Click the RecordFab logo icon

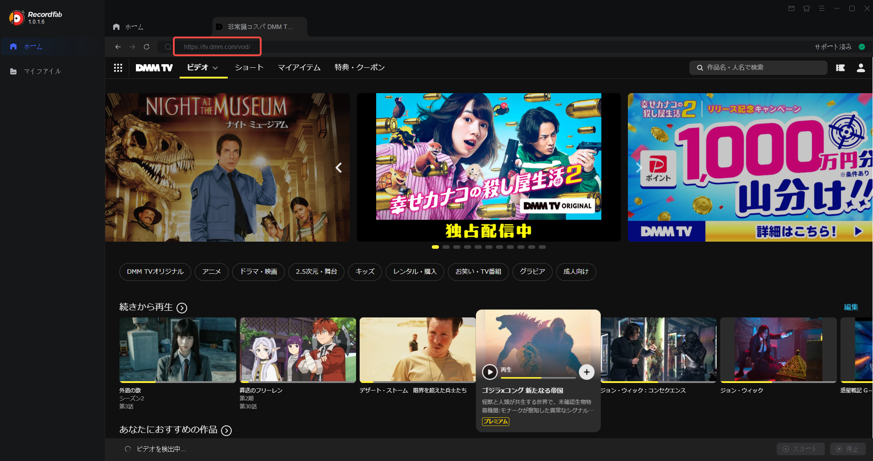[16, 18]
